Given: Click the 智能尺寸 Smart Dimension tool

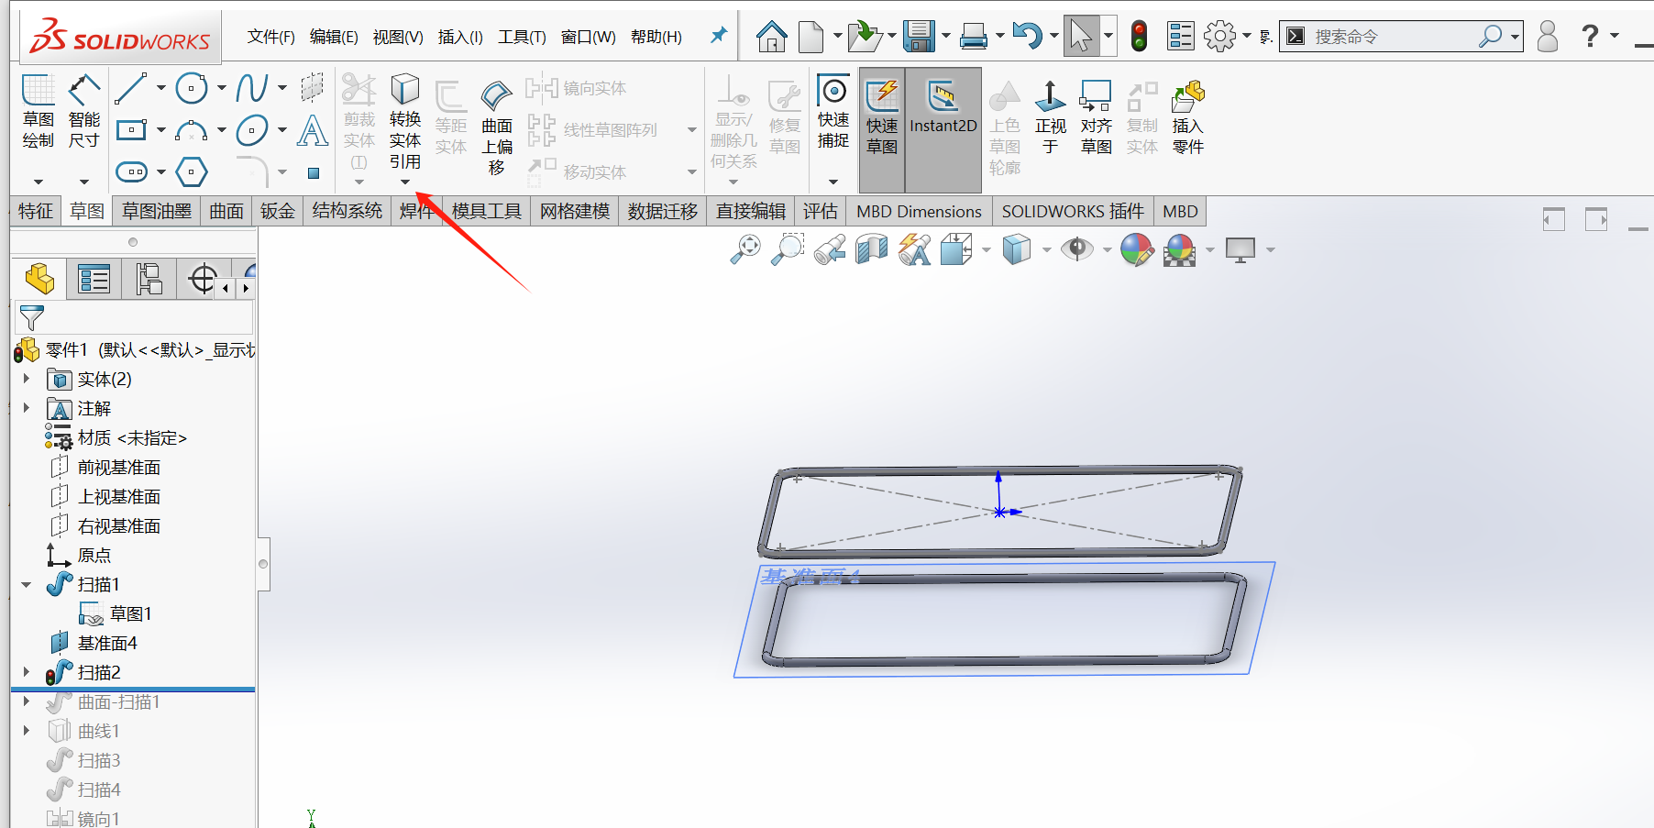Looking at the screenshot, I should pos(84,111).
